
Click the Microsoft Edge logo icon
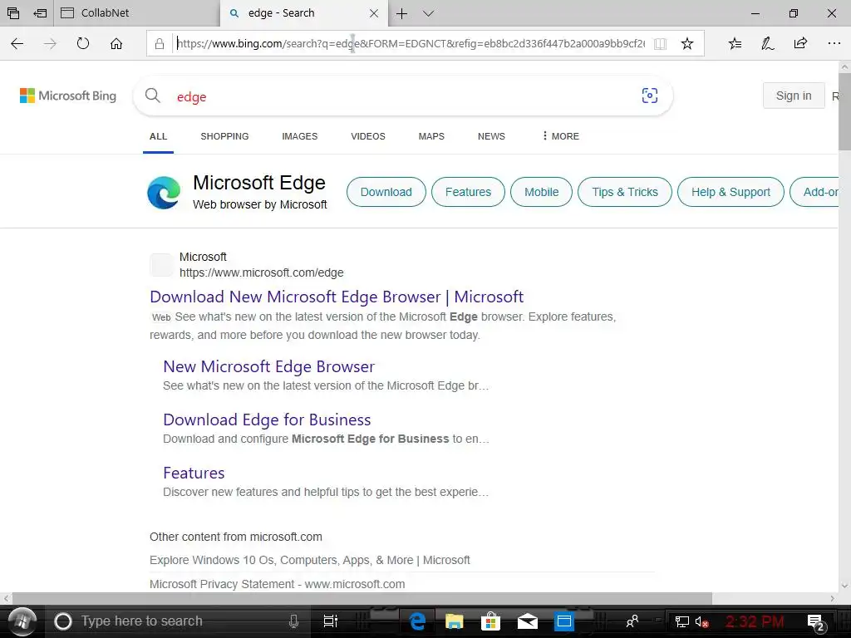pos(164,192)
